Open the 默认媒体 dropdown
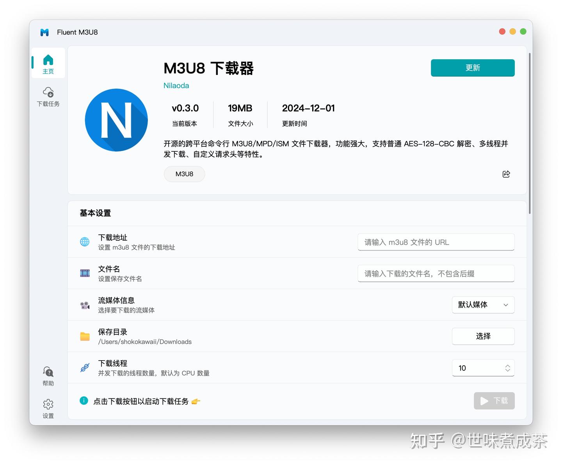 pyautogui.click(x=483, y=305)
